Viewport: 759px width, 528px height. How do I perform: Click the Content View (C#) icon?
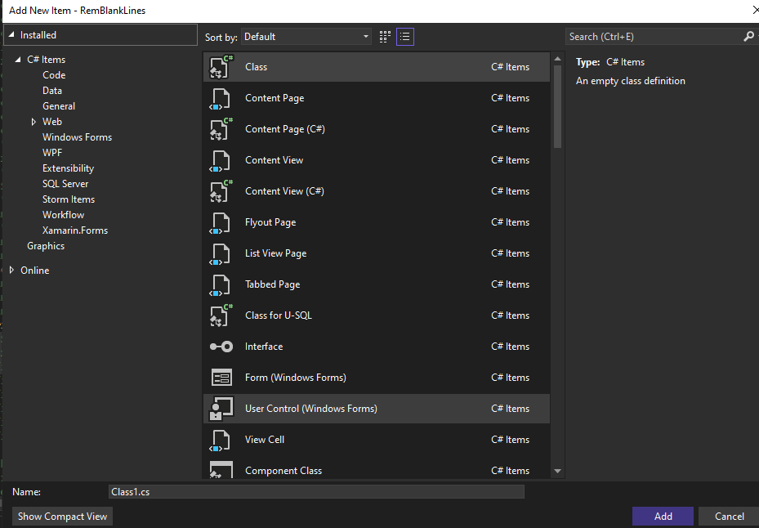pos(221,191)
